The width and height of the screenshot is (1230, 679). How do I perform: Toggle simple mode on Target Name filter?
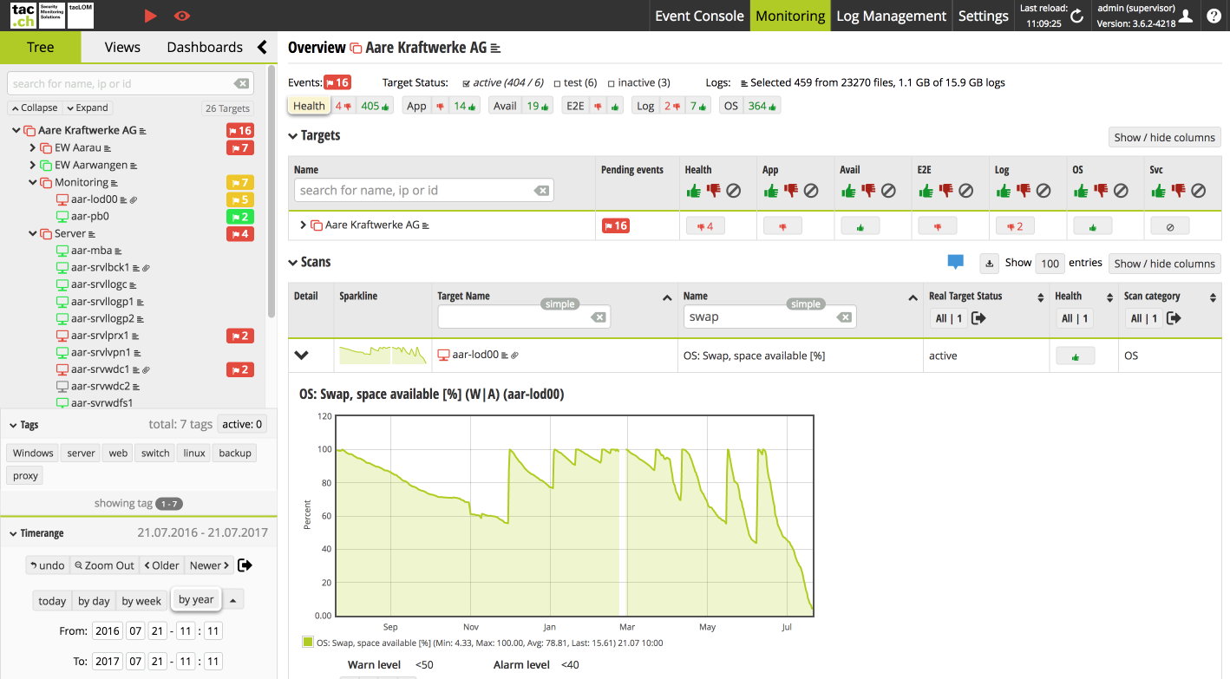559,304
